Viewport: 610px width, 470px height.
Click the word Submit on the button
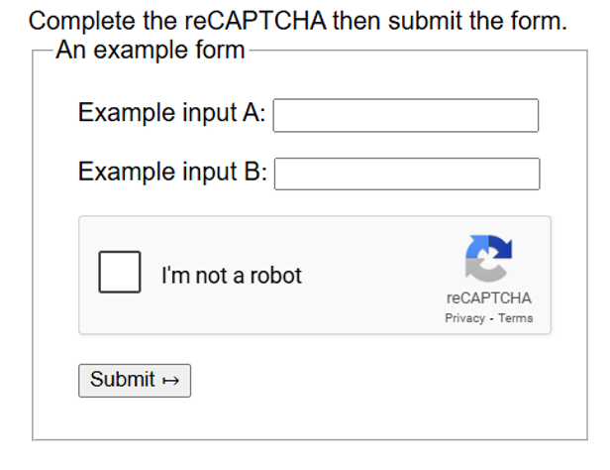tap(122, 380)
